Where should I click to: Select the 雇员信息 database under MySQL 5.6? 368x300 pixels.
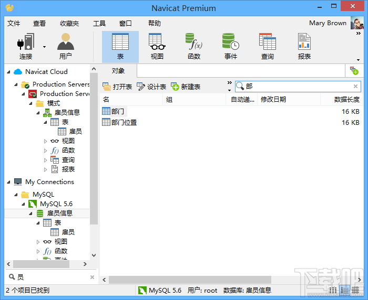pyautogui.click(x=55, y=213)
